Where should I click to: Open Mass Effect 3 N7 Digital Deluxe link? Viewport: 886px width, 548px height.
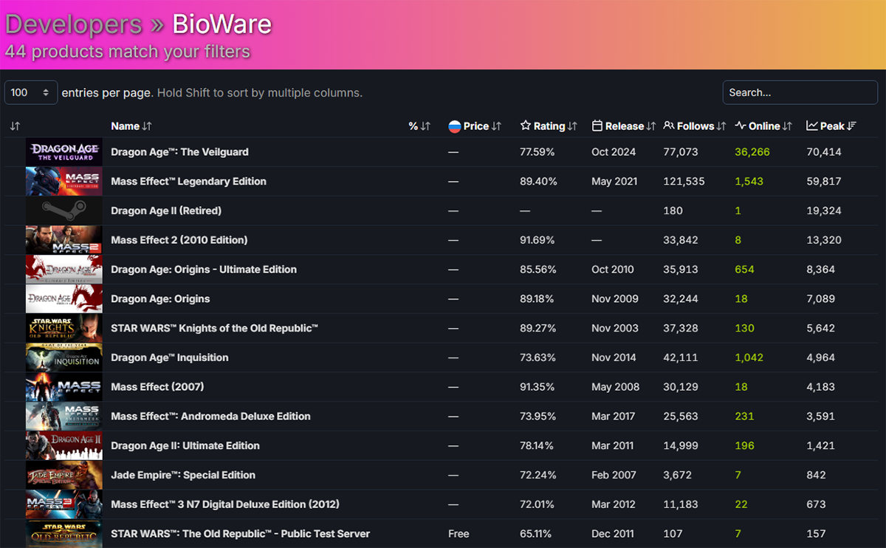[225, 504]
